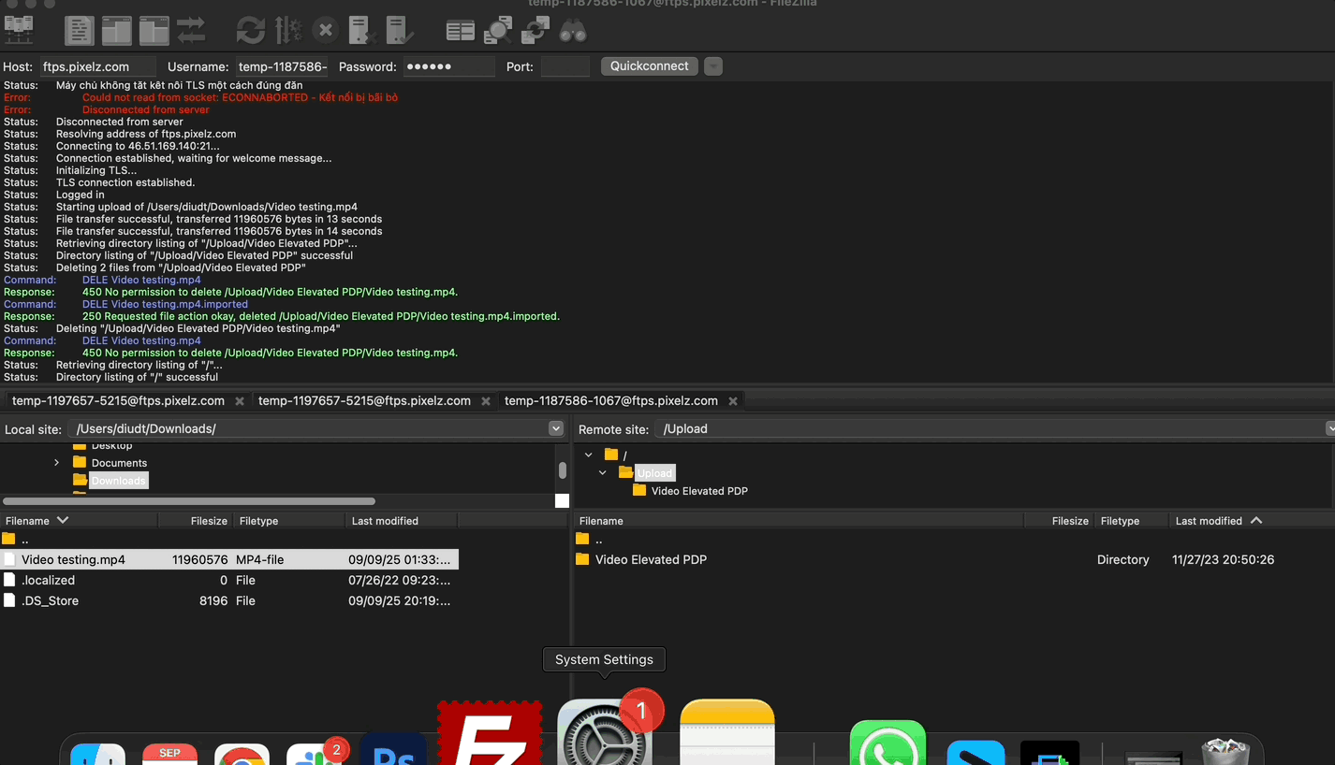Focus the Port input field
This screenshot has width=1335, height=765.
coord(565,66)
